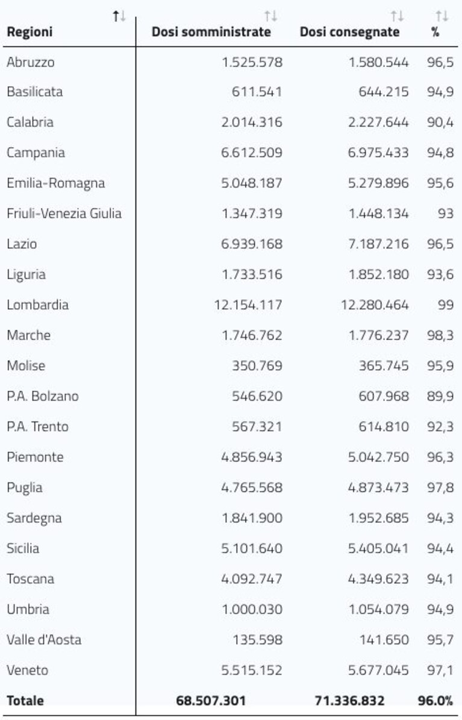The width and height of the screenshot is (462, 720).
Task: Click total delivered doses 71.336.832
Action: [x=349, y=701]
